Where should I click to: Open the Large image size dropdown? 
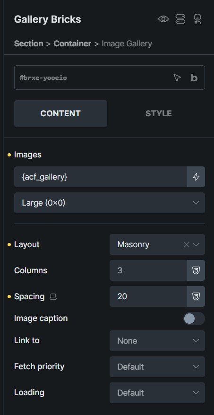tap(110, 203)
